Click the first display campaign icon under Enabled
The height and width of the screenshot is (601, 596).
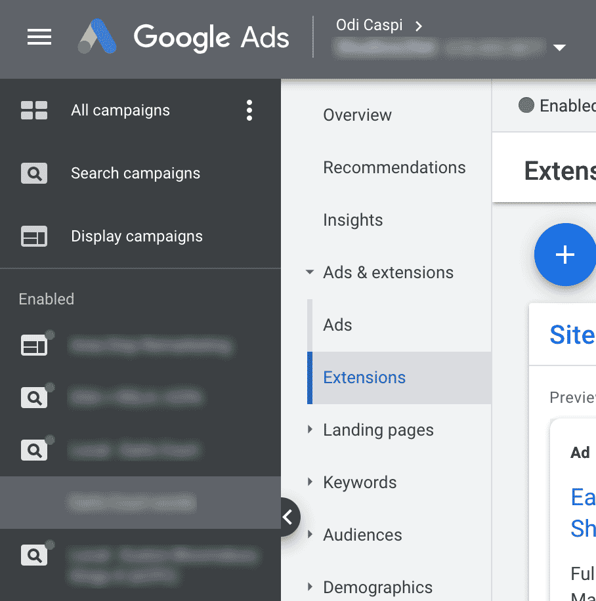34,346
